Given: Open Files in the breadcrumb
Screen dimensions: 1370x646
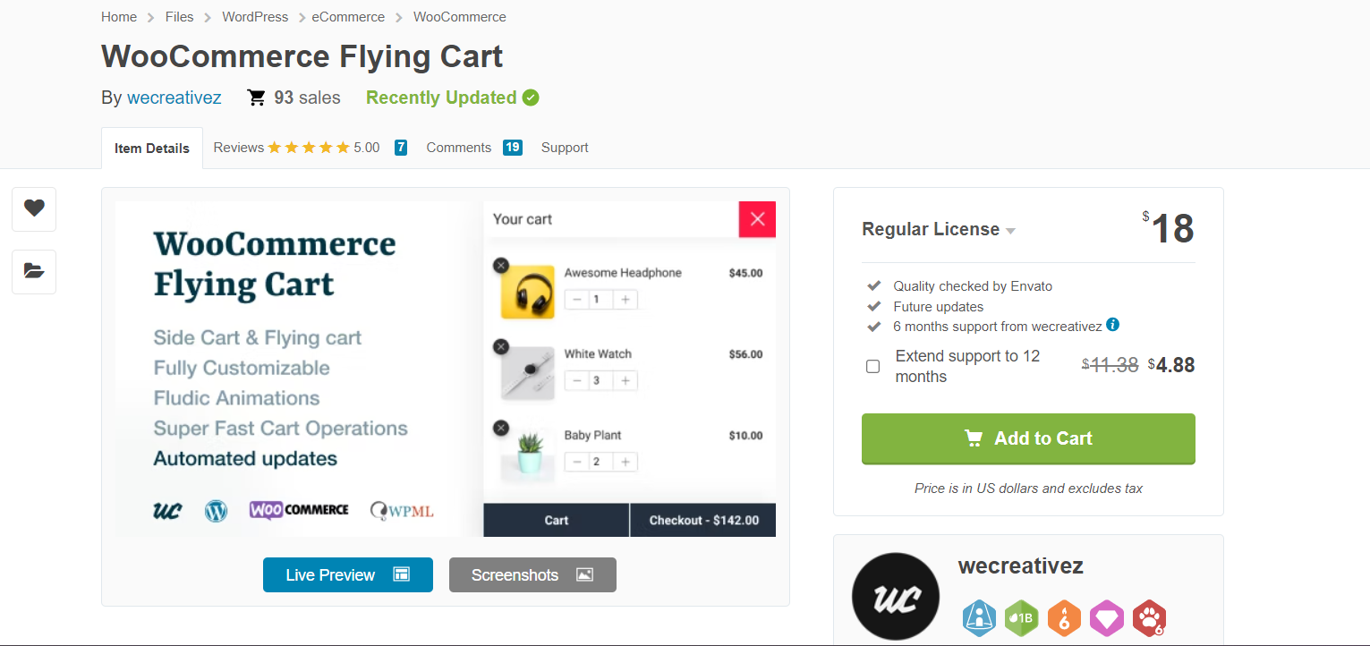Looking at the screenshot, I should tap(180, 17).
